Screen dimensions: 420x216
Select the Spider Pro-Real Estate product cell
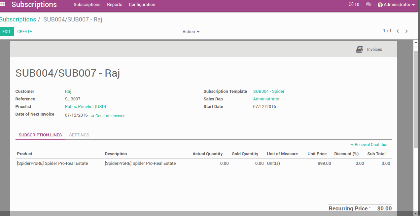click(52, 163)
